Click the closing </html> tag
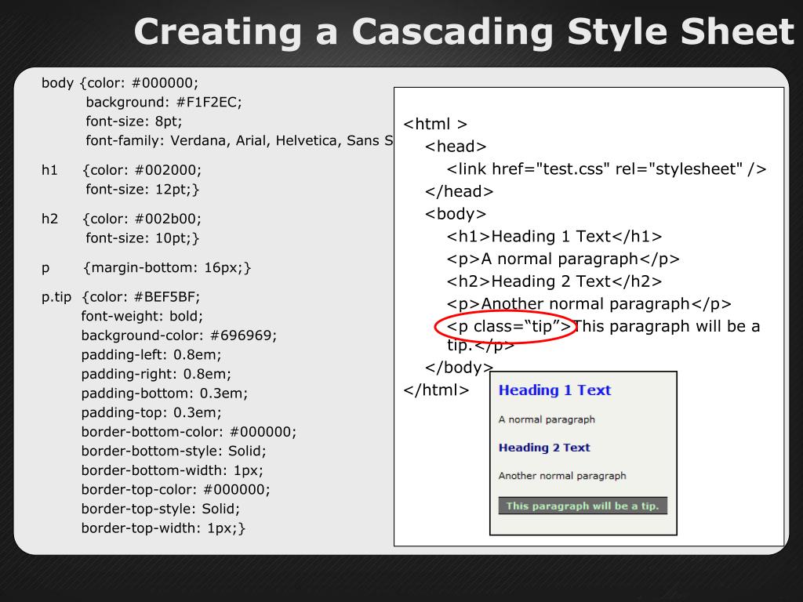This screenshot has height=602, width=803. point(436,390)
